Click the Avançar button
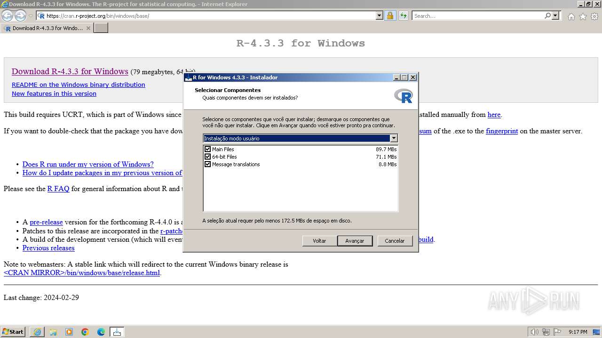 355,241
